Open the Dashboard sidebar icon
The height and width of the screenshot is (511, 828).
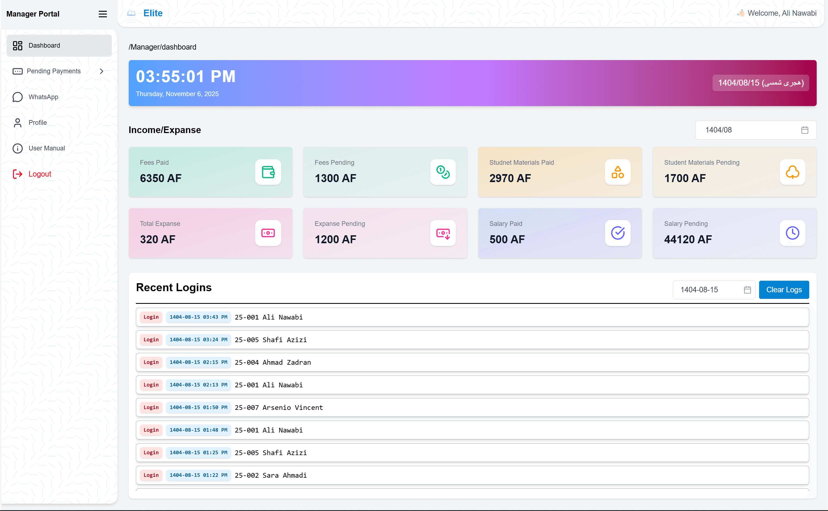point(18,45)
